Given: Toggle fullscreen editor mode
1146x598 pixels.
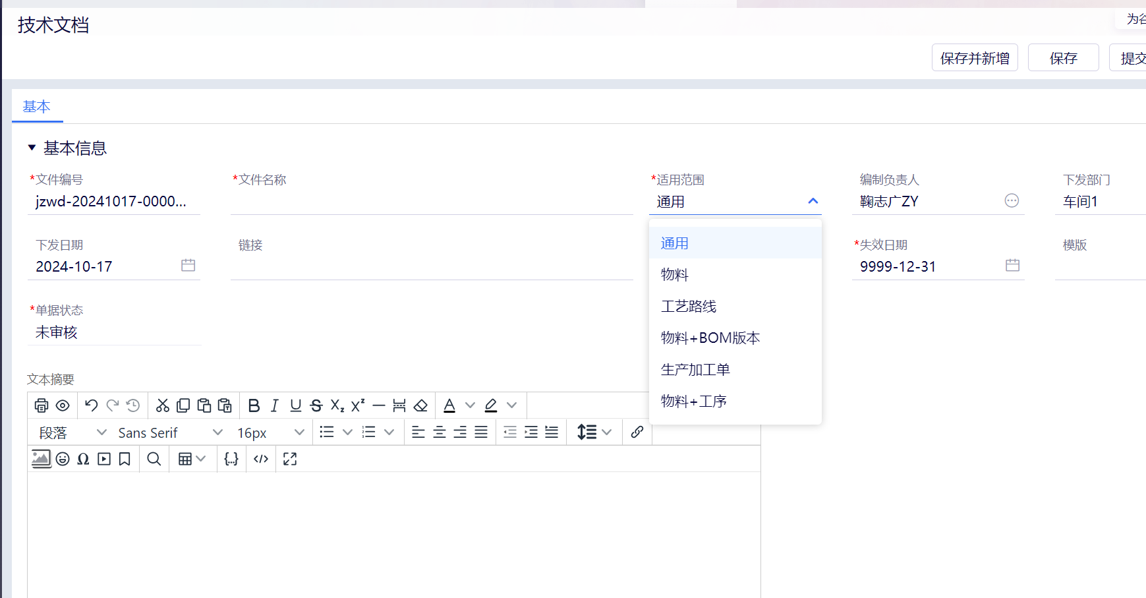Looking at the screenshot, I should [290, 459].
